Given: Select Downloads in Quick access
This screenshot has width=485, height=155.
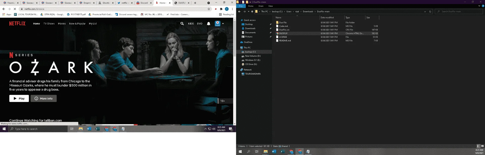Looking at the screenshot, I should 250,28.
